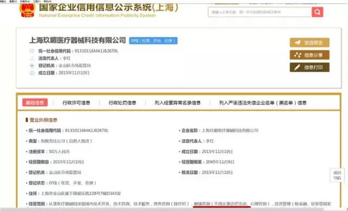Click the 成立日期 value in the license section

(217, 152)
